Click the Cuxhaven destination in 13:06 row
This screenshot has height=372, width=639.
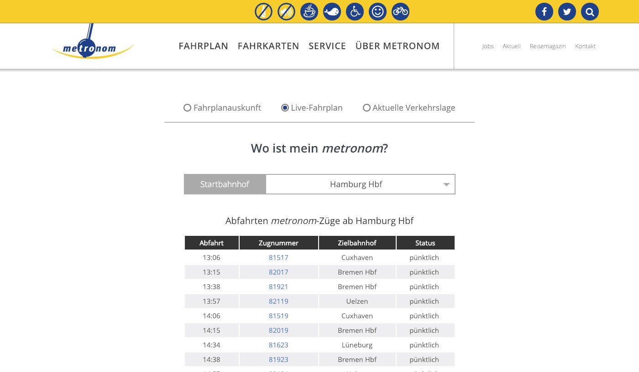[357, 258]
